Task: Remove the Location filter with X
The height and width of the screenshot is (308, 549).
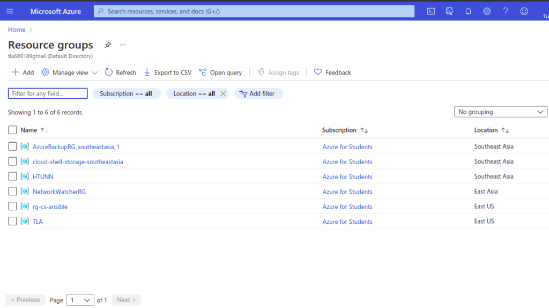Action: pyautogui.click(x=223, y=93)
